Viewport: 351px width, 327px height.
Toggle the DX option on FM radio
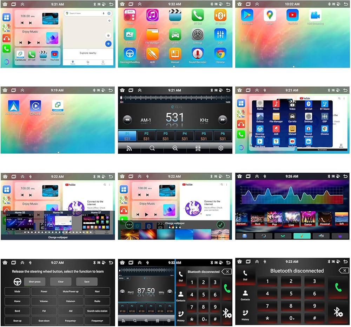(127, 278)
